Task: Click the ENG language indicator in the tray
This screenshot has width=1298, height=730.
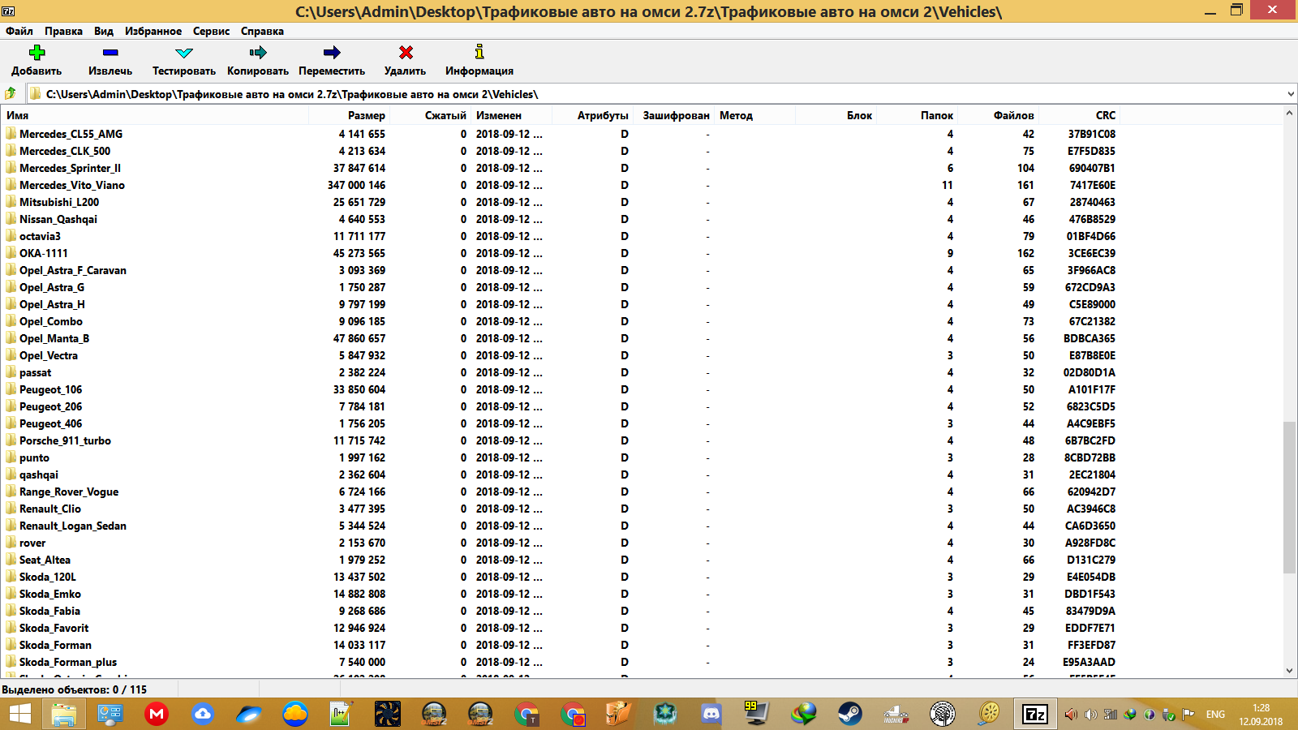Action: [x=1215, y=715]
